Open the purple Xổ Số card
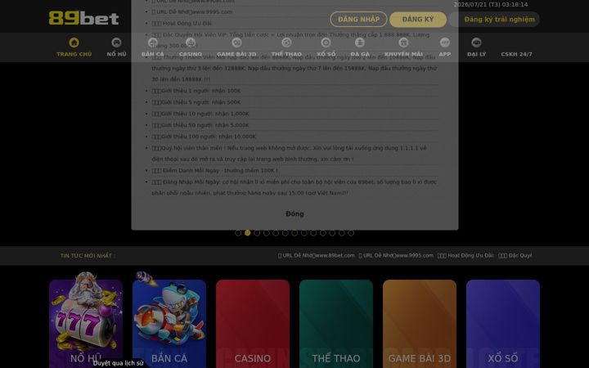Image resolution: width=589 pixels, height=368 pixels. [503, 323]
